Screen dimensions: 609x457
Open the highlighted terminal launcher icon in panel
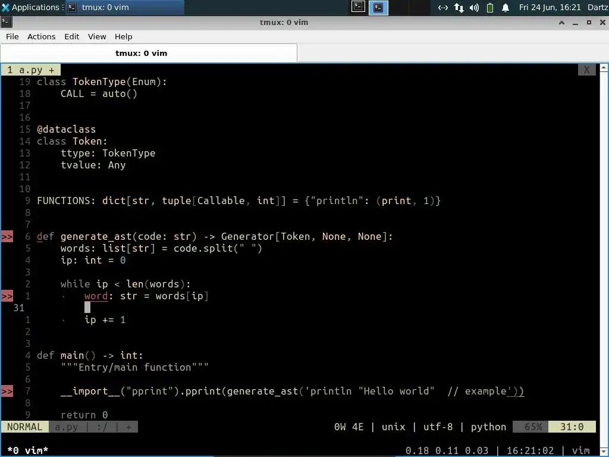tap(378, 7)
